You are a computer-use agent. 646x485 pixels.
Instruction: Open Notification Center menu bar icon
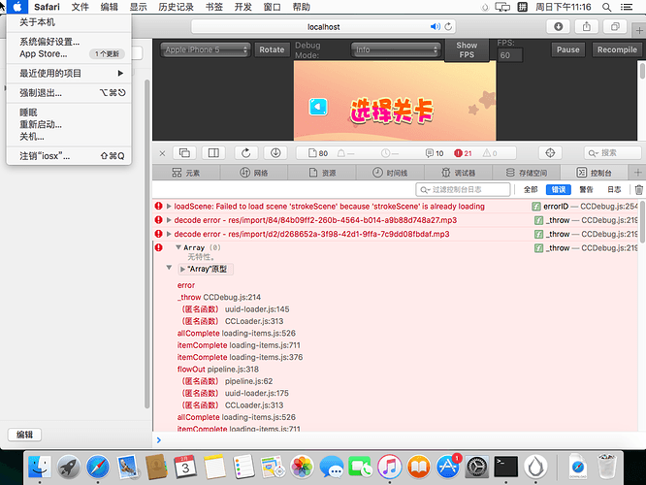coord(627,7)
